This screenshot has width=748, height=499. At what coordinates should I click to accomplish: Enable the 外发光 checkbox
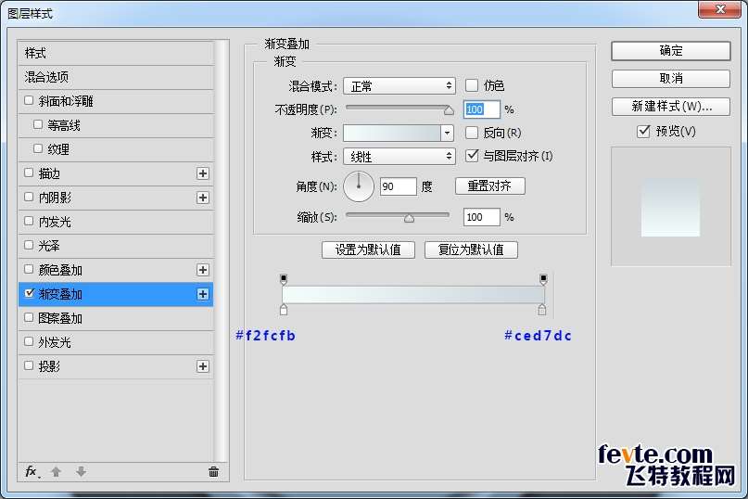pos(29,341)
